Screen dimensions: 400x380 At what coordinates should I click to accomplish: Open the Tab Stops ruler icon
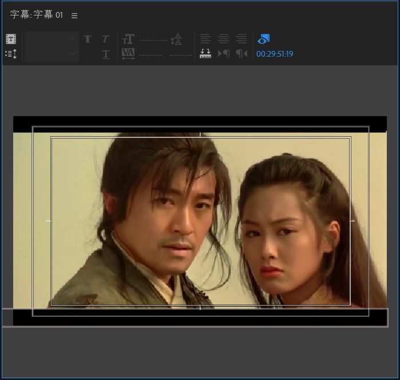pyautogui.click(x=205, y=54)
